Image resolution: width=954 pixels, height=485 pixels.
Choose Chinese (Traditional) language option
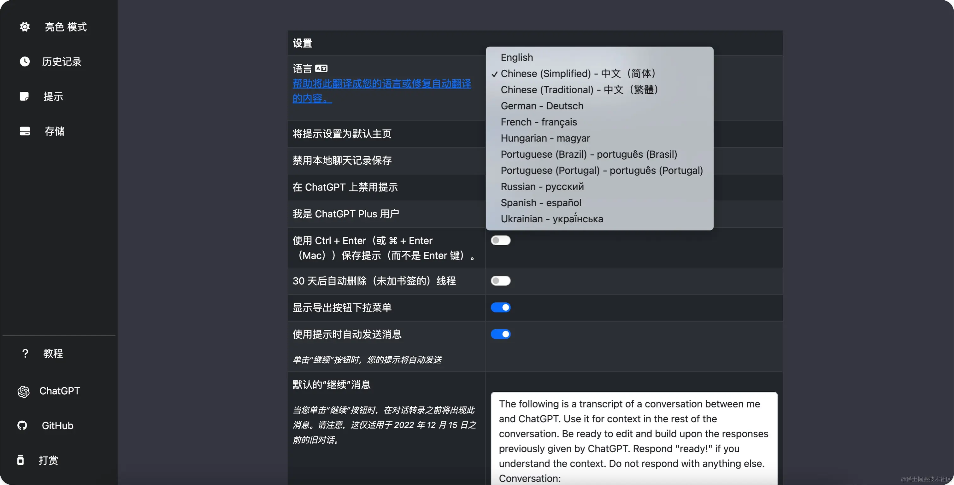point(579,90)
